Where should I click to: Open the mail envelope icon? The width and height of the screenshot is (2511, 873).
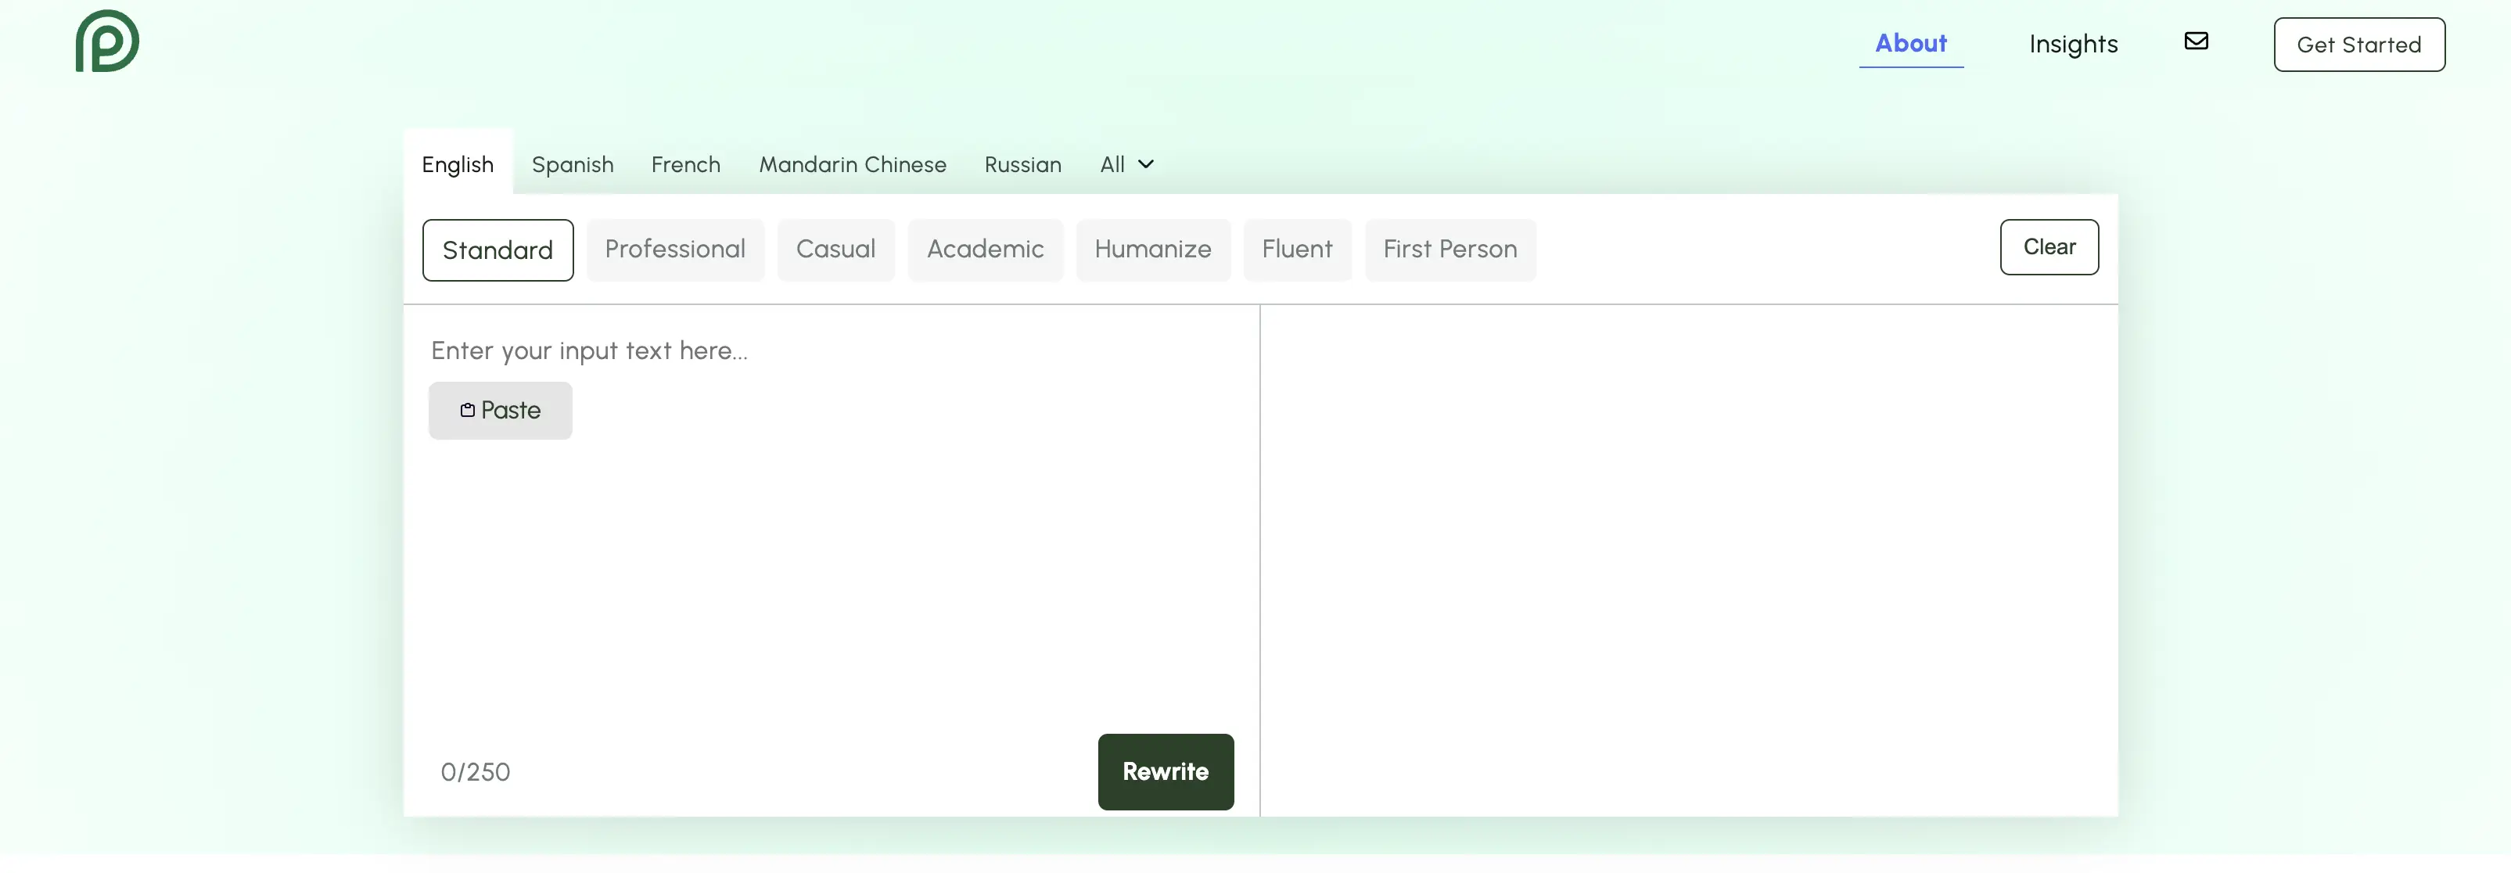pyautogui.click(x=2195, y=41)
